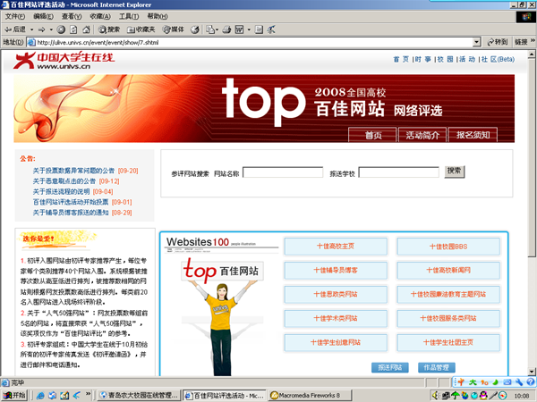
Task: Click the Stop loading toolbar icon
Action: (61, 29)
